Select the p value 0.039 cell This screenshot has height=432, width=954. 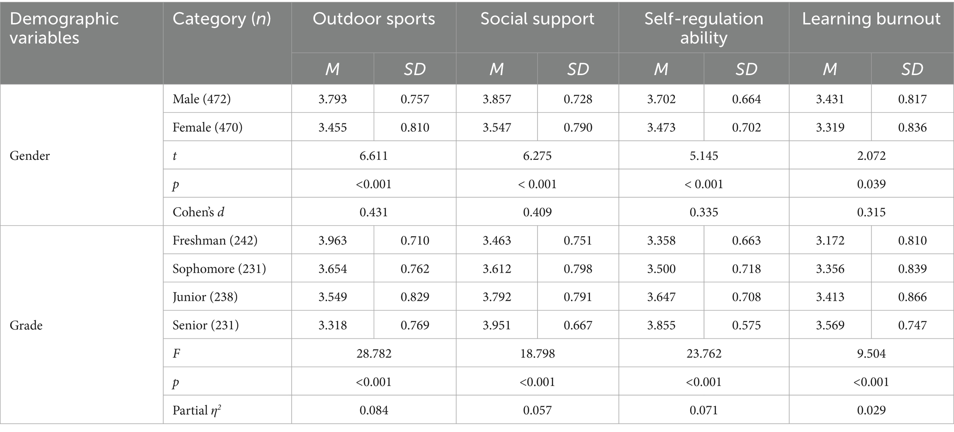pos(871,184)
